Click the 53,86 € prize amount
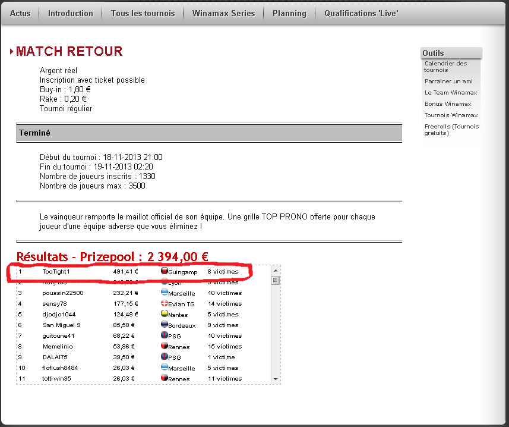 pyautogui.click(x=124, y=347)
